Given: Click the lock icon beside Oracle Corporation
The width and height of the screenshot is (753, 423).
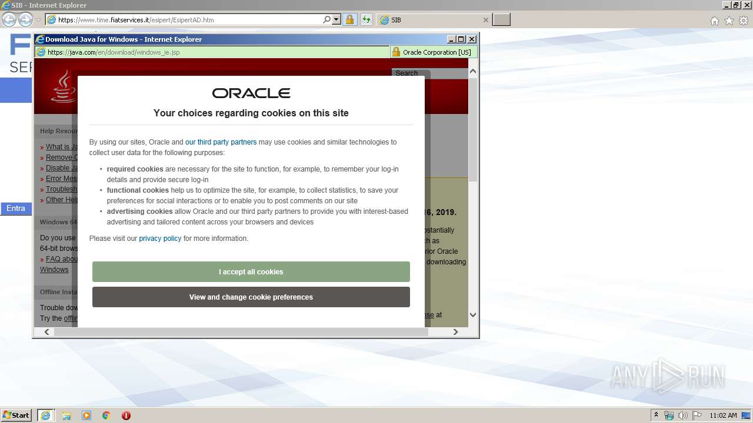Looking at the screenshot, I should pyautogui.click(x=396, y=52).
